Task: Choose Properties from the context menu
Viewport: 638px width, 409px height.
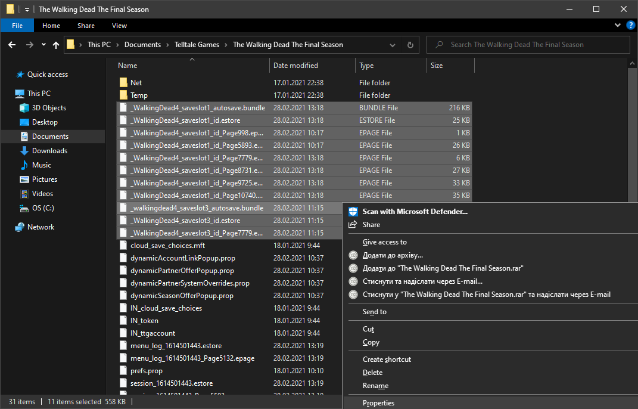Action: pos(378,403)
